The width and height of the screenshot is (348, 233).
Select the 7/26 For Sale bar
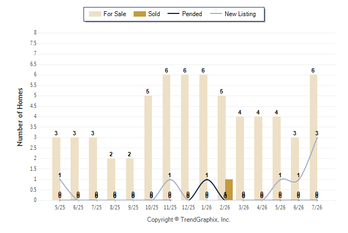tap(314, 137)
